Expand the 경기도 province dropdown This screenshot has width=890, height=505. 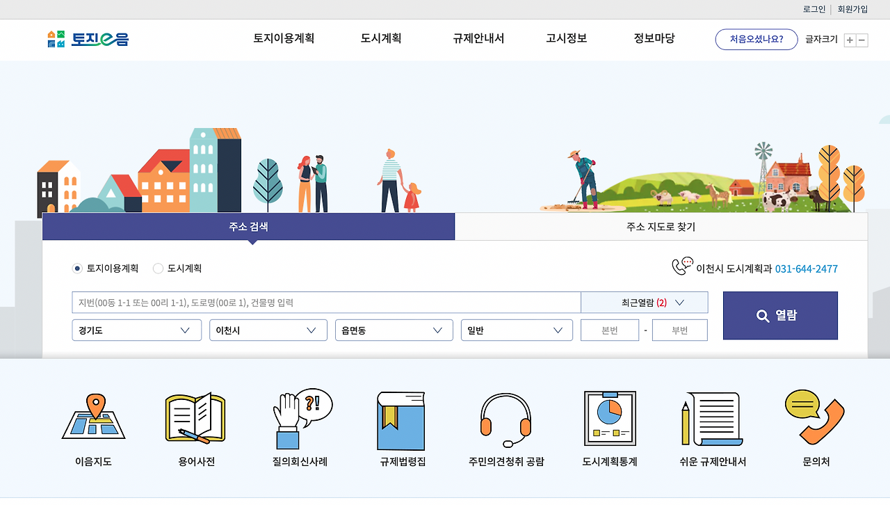coord(136,330)
